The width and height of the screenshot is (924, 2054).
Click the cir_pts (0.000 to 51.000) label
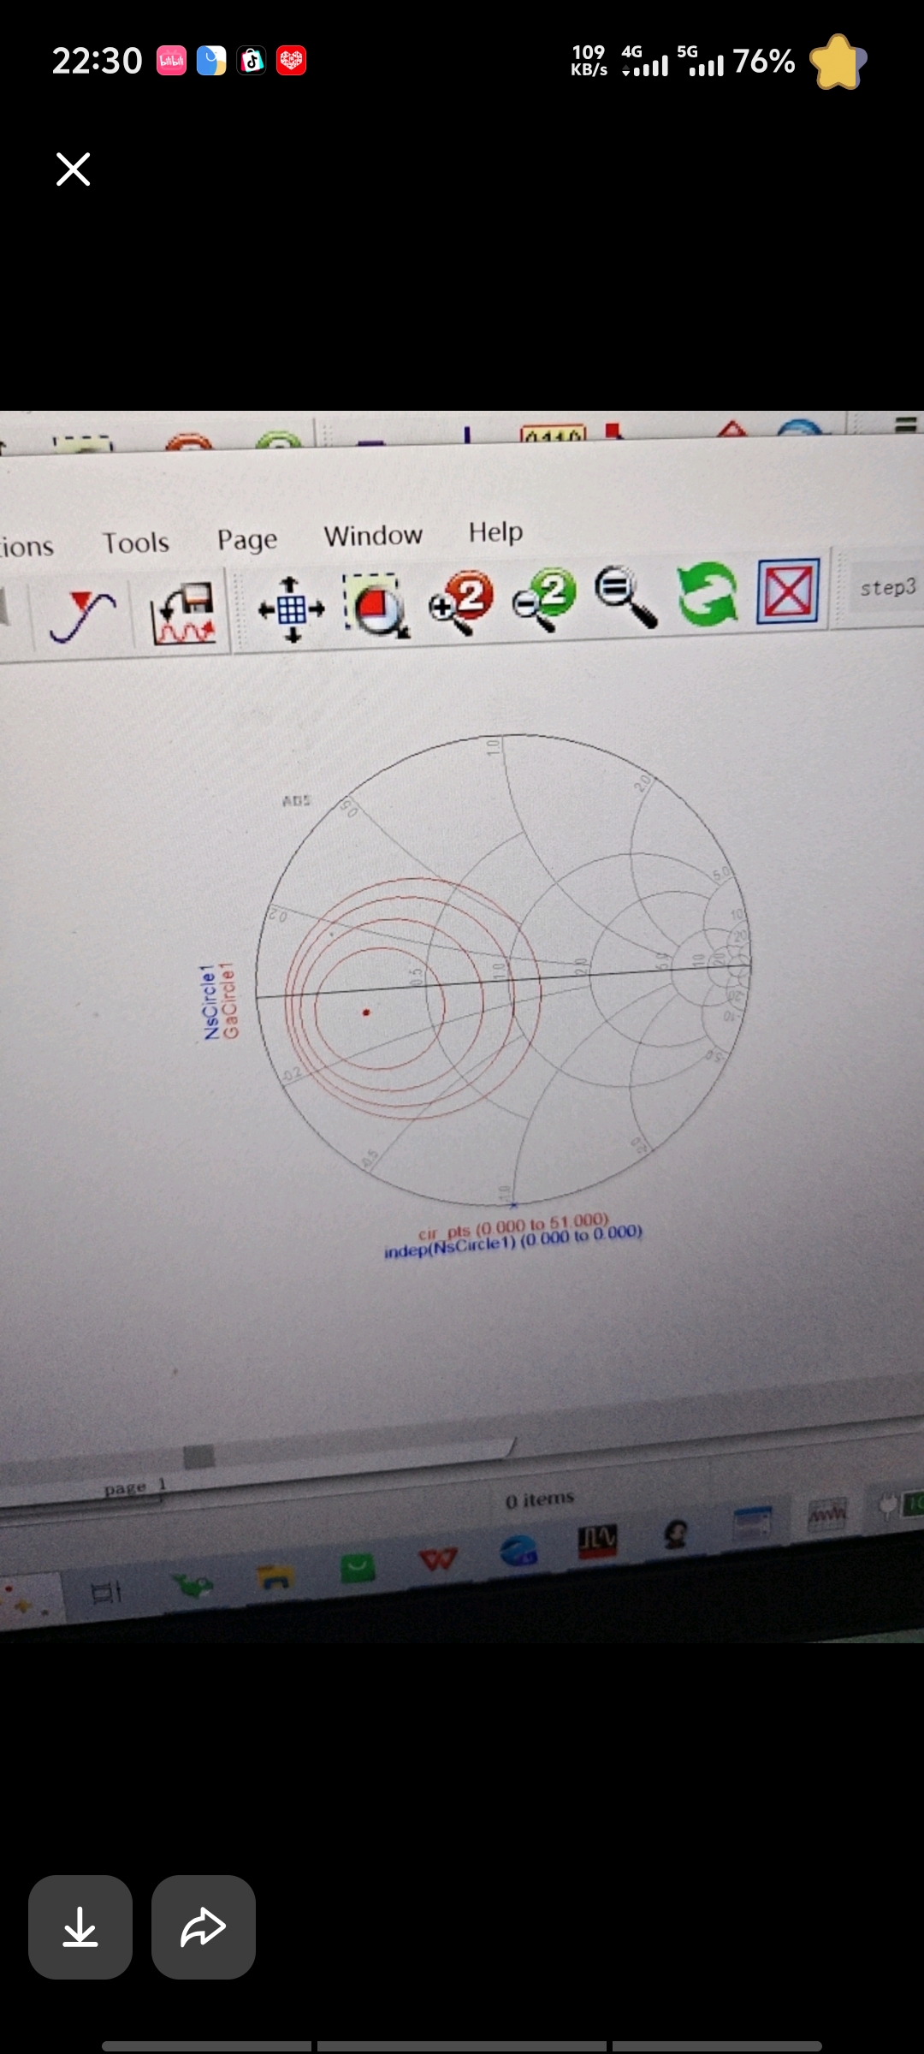tap(513, 1227)
